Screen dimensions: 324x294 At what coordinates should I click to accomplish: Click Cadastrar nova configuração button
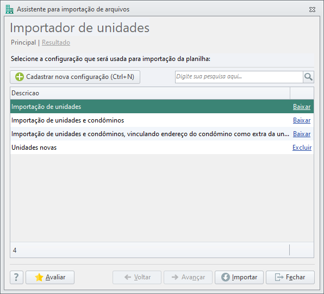[75, 77]
